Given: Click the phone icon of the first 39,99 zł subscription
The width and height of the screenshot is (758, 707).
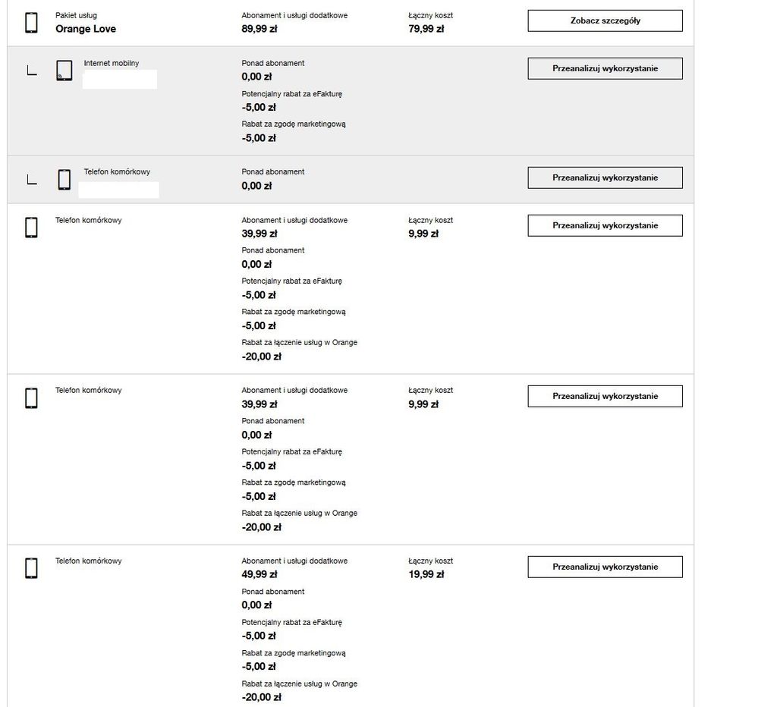Looking at the screenshot, I should coord(31,227).
